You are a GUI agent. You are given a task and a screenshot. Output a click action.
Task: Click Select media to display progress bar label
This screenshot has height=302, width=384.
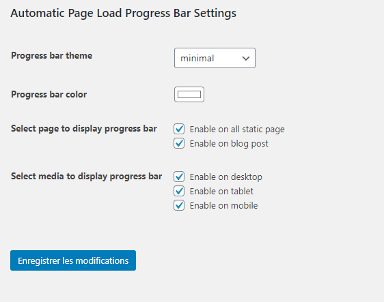click(87, 176)
